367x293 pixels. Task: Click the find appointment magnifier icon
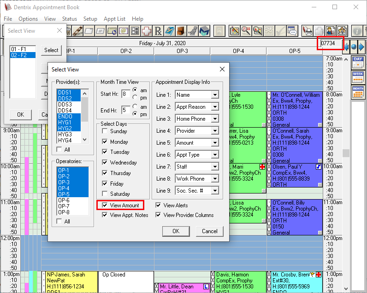coord(246,31)
